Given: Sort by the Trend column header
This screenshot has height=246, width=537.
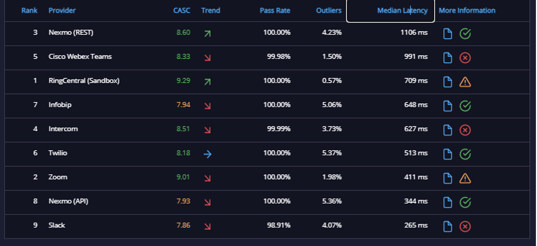Looking at the screenshot, I should pos(211,10).
